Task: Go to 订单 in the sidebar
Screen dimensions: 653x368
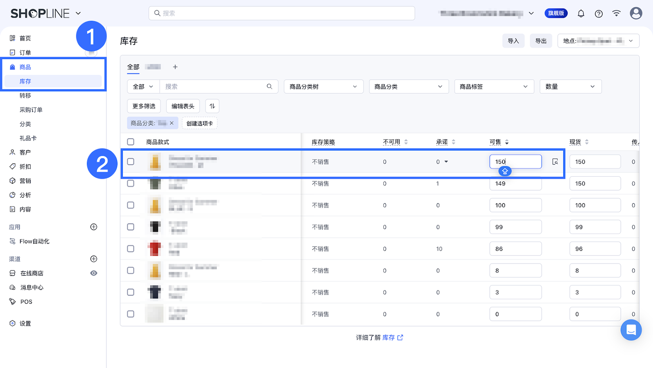Action: point(25,53)
